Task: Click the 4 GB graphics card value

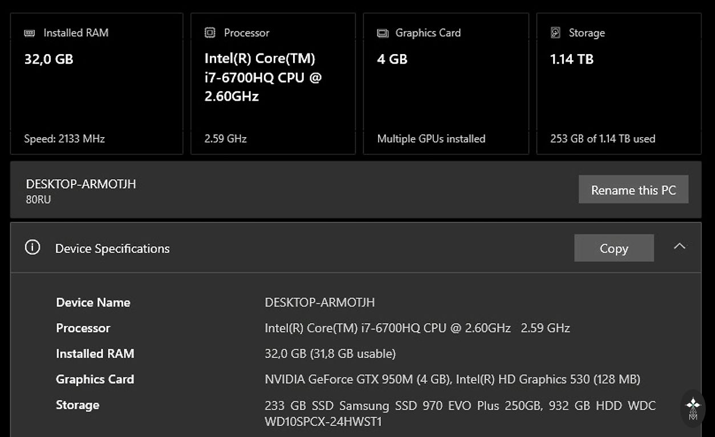Action: pos(392,59)
